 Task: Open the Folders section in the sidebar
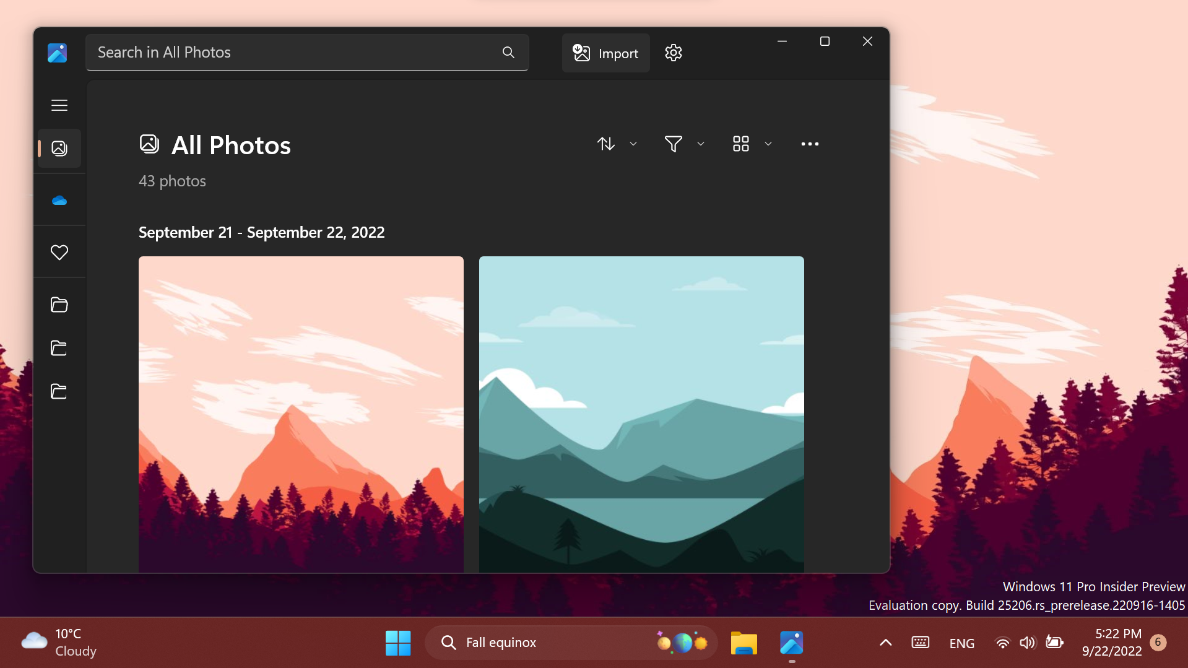pyautogui.click(x=59, y=305)
